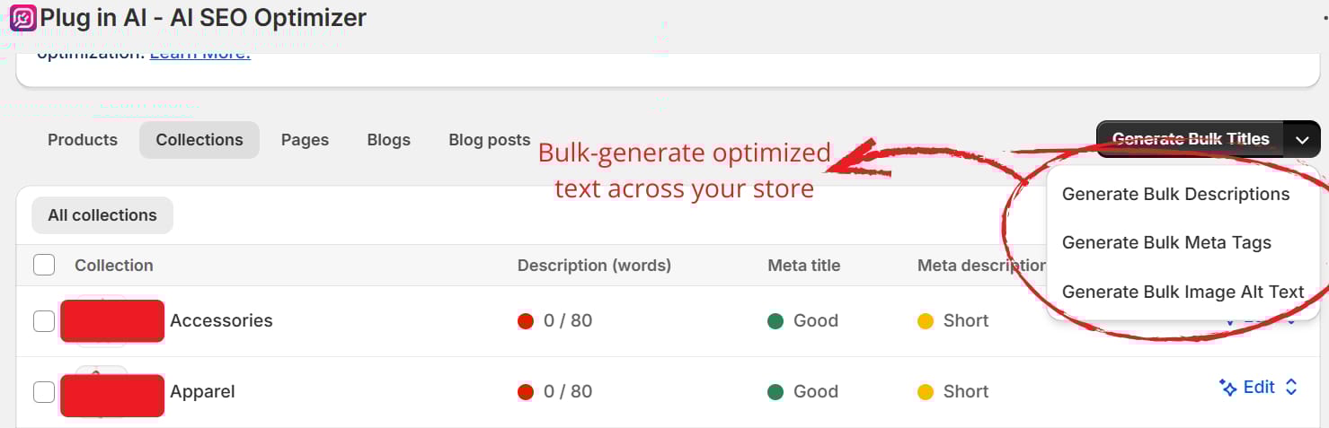Viewport: 1329px width, 428px height.
Task: Click the red thumbnail for Accessories collection
Action: coord(112,321)
